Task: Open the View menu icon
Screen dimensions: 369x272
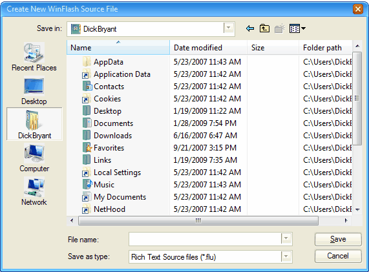Action: tap(297, 28)
